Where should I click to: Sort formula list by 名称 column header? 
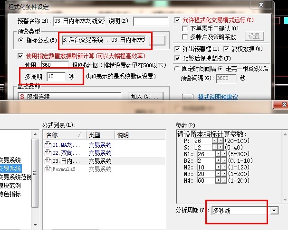65,135
